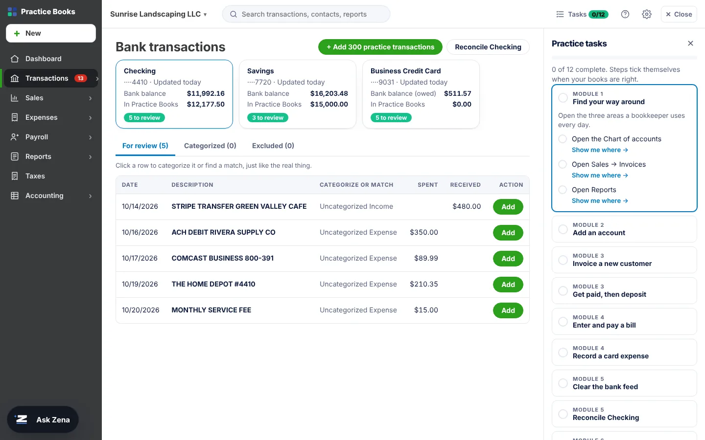Click the person icon beside Payroll
The width and height of the screenshot is (705, 440).
15,137
